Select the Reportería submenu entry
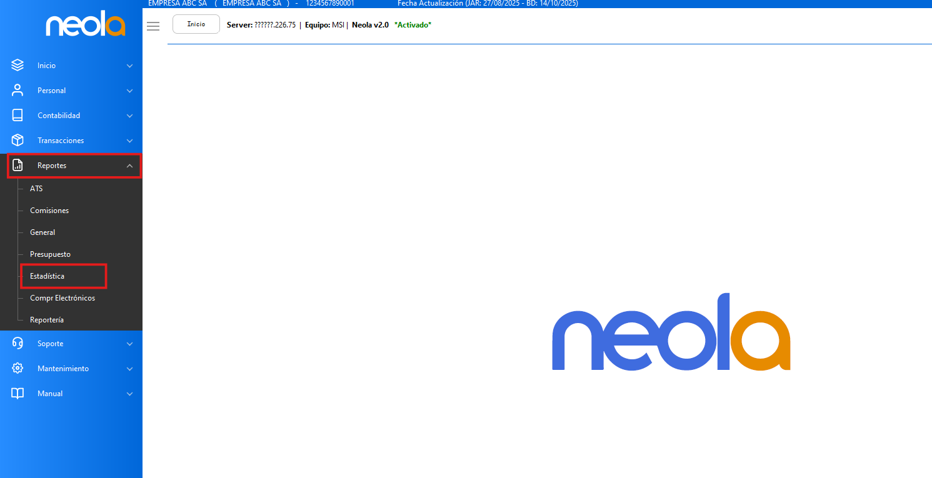This screenshot has height=478, width=932. pos(47,320)
